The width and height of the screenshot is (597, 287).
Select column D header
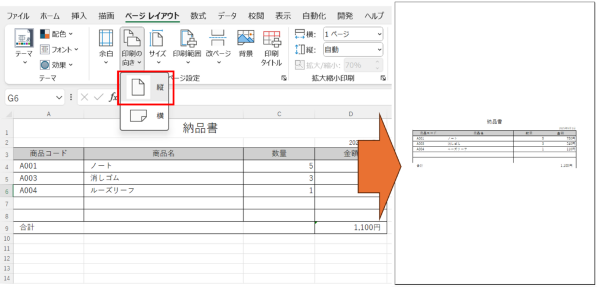[x=350, y=114]
